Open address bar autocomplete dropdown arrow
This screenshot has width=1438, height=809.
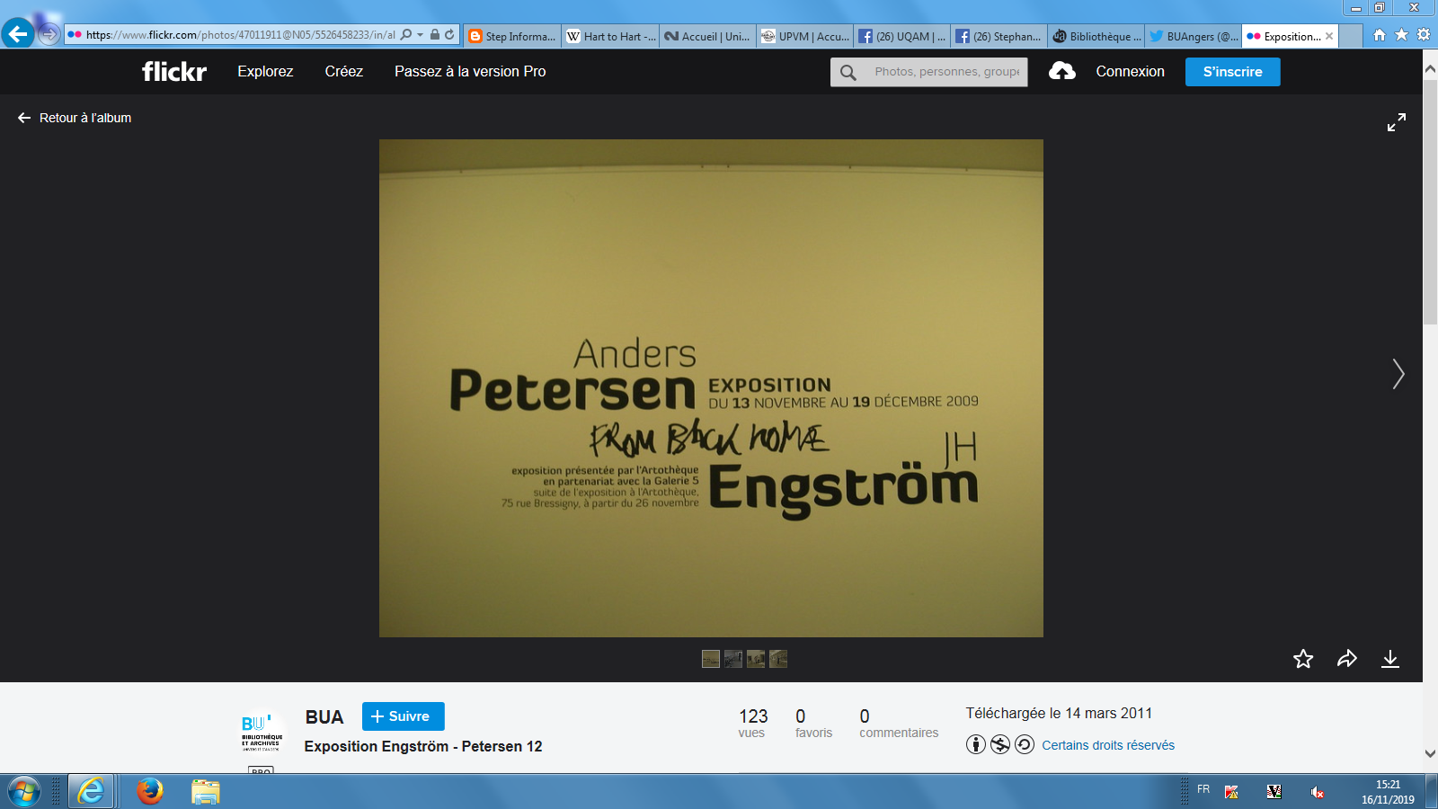tap(420, 35)
